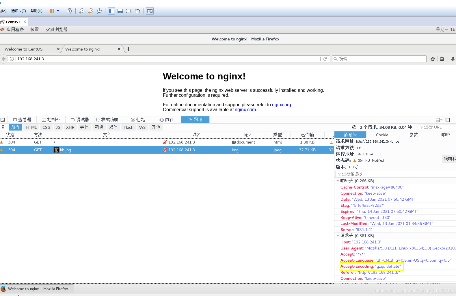Clear network requests with trash icon
The width and height of the screenshot is (456, 296).
3,127
